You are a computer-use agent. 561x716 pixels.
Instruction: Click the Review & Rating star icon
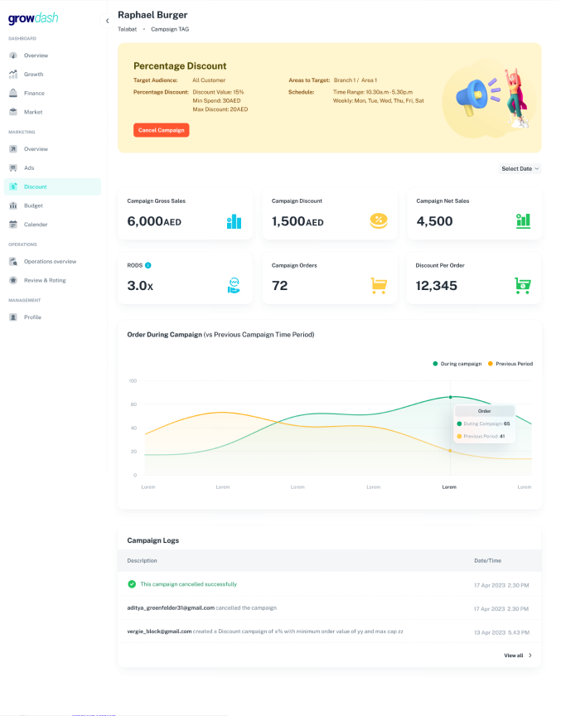(x=13, y=280)
